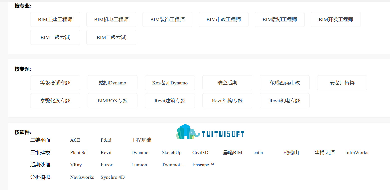Click the BIM装饰工程师 button

pos(167,19)
